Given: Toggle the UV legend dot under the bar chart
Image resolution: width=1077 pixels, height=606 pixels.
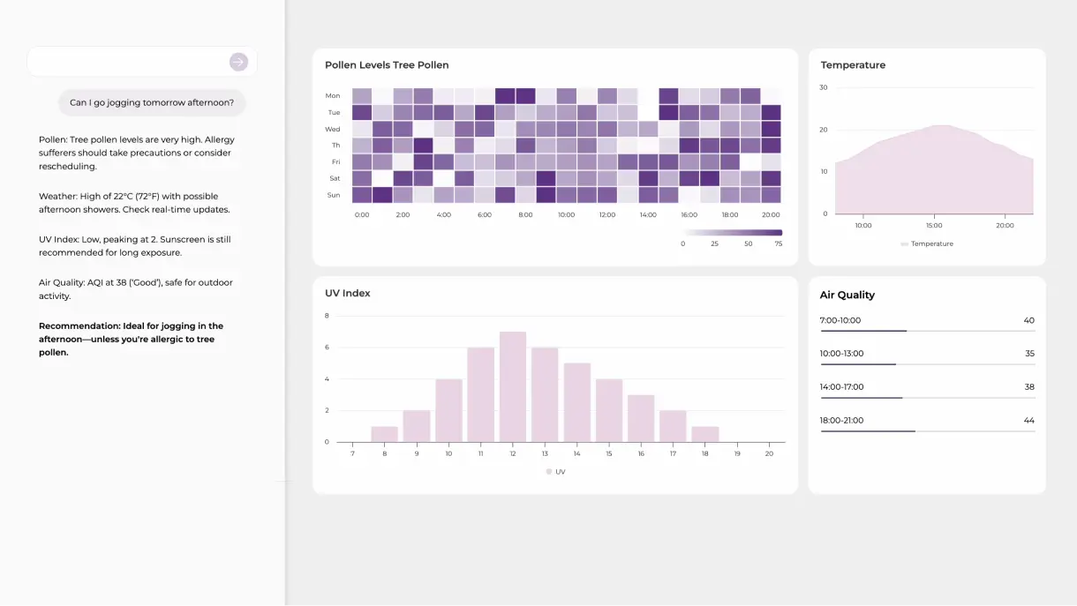Looking at the screenshot, I should (547, 471).
